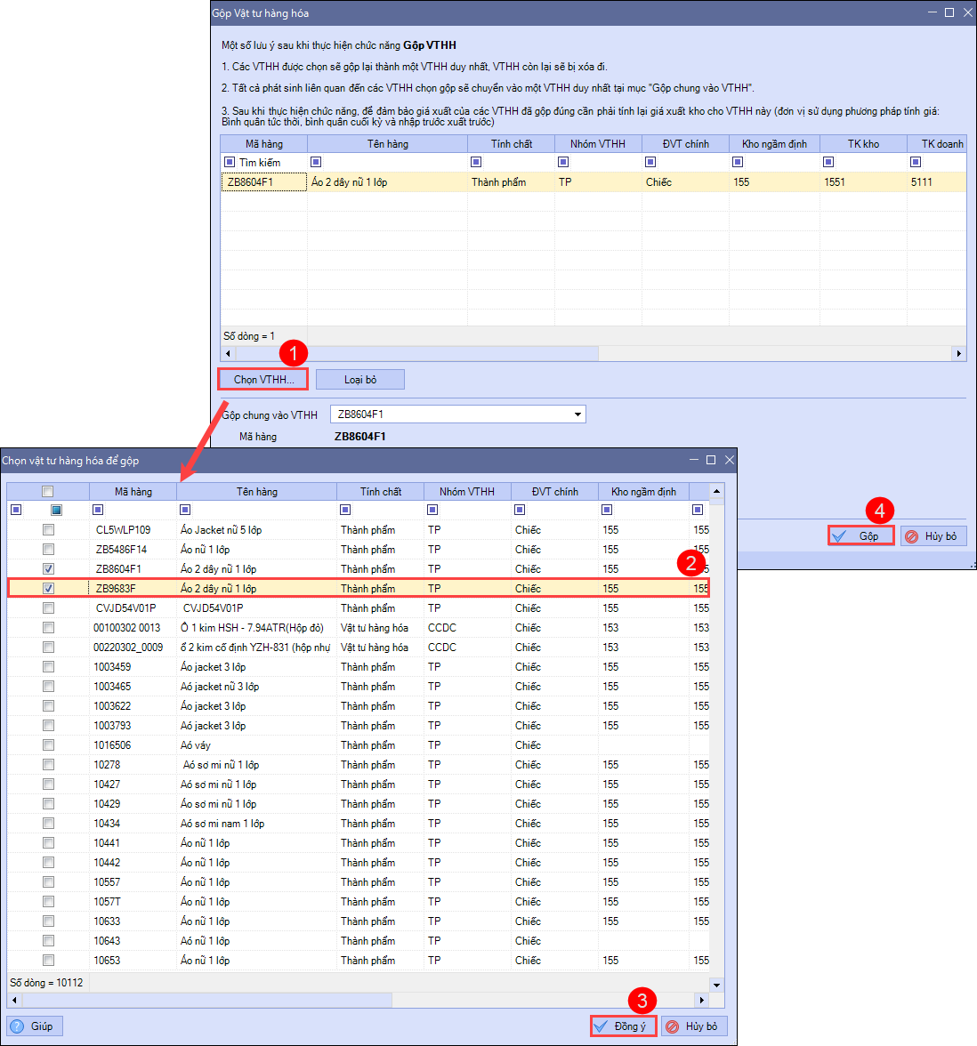Toggle the select-all checkbox in header
This screenshot has width=977, height=1046.
coord(48,492)
